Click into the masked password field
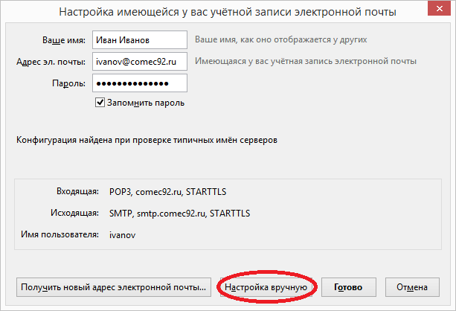Viewport: 456px width, 311px height. coord(141,83)
